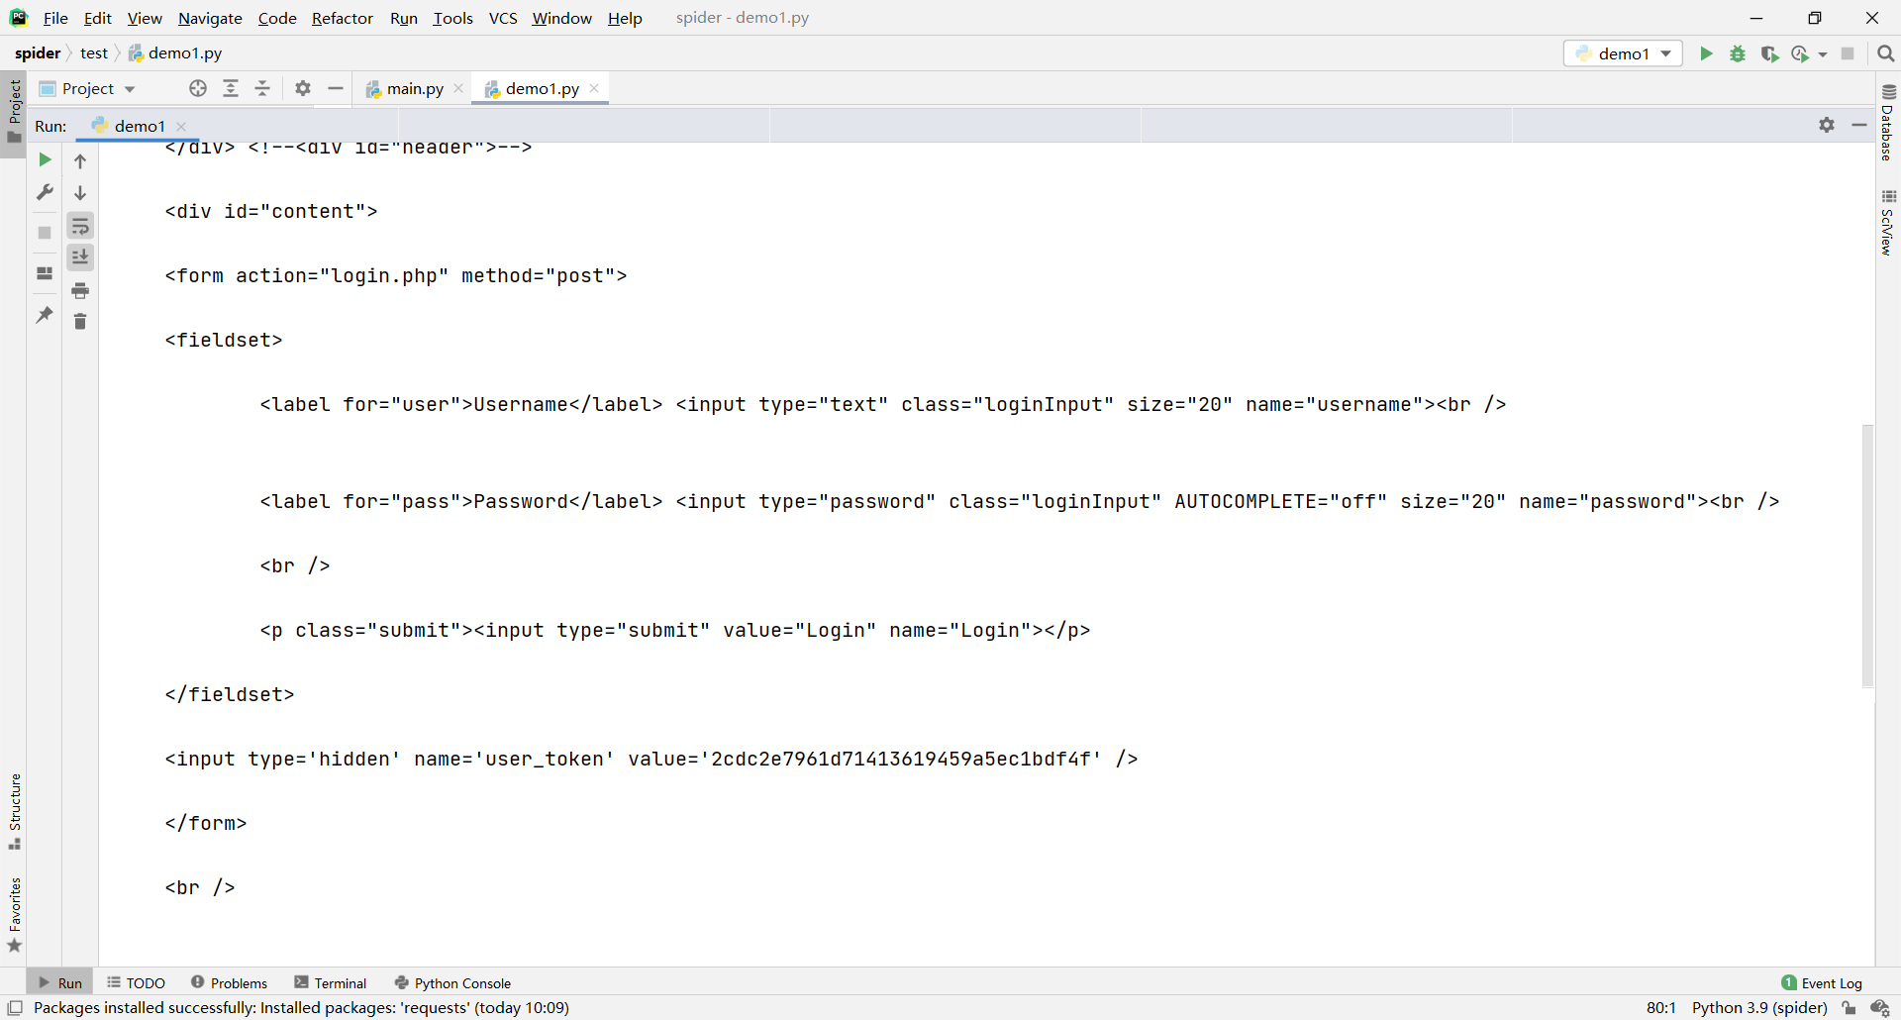Open Project panel settings gear
This screenshot has width=1901, height=1020.
pyautogui.click(x=303, y=88)
